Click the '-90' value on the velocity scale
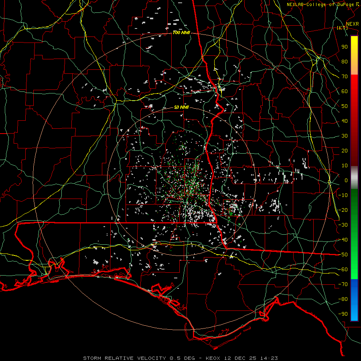361x361 pixels. pyautogui.click(x=343, y=314)
